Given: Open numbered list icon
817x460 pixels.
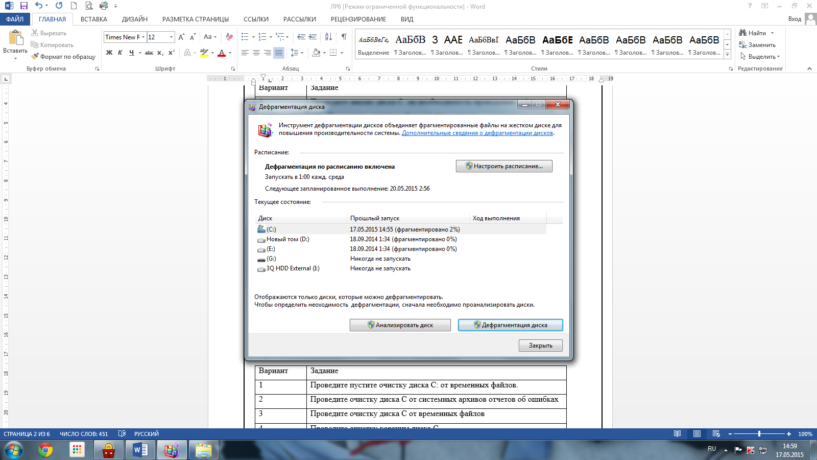Looking at the screenshot, I should [x=262, y=37].
